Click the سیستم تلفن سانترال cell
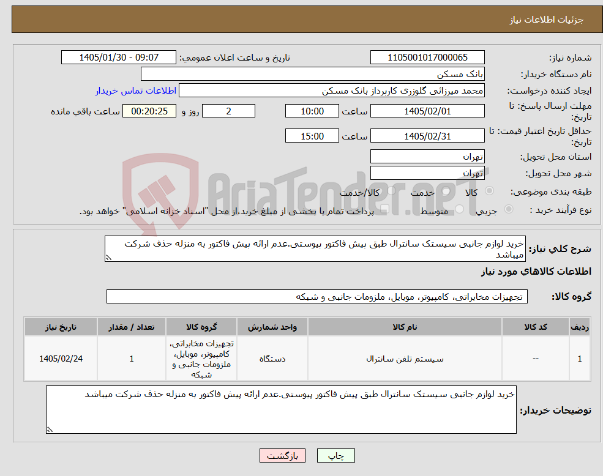The image size is (603, 476). [x=405, y=359]
